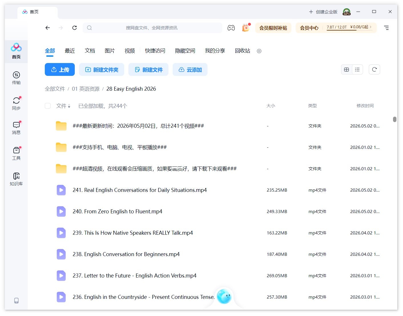Switch to the 图片 tab
This screenshot has height=316, width=403.
pos(110,51)
